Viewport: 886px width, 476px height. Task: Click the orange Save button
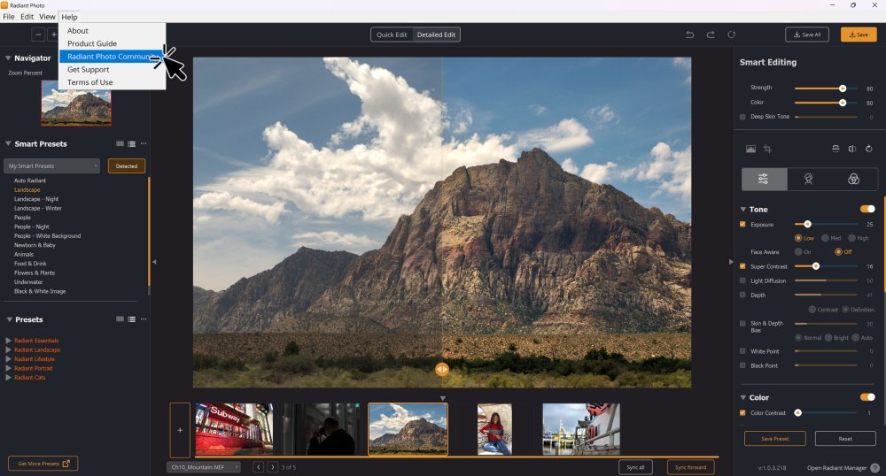point(859,35)
